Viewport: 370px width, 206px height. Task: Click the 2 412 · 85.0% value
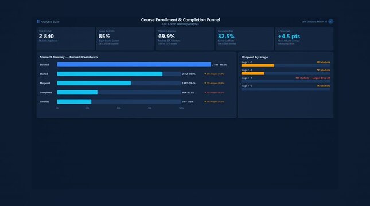189,74
